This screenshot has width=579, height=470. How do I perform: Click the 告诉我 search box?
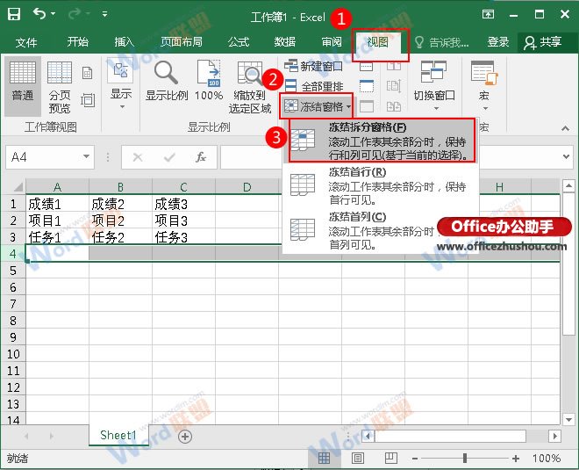click(442, 42)
